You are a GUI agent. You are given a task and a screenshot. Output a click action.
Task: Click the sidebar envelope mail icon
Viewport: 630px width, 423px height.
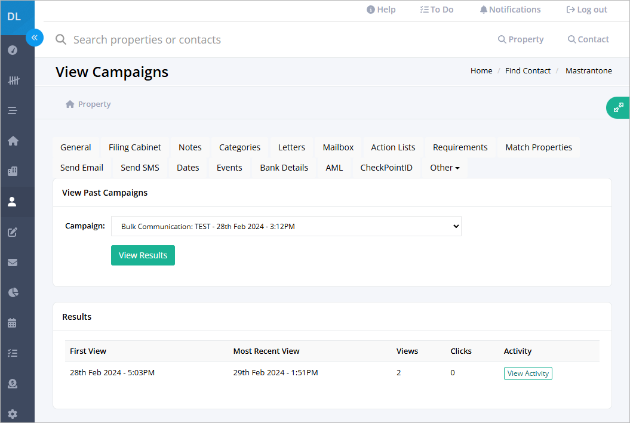point(13,263)
